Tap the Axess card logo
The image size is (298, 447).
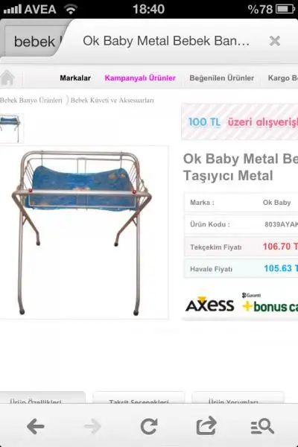(x=209, y=305)
